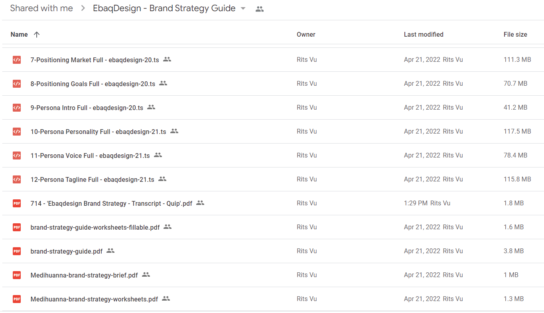Screen dimensions: 544x313
Task: Click the 1 MB file size value
Action: (511, 275)
